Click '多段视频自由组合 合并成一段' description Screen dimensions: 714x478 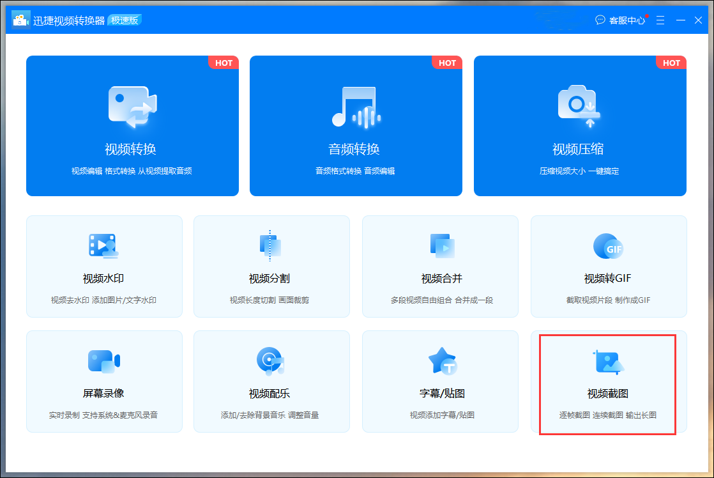pyautogui.click(x=442, y=300)
